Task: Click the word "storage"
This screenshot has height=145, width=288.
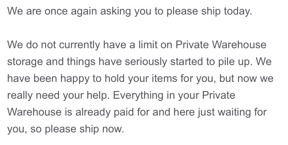Action: point(25,62)
